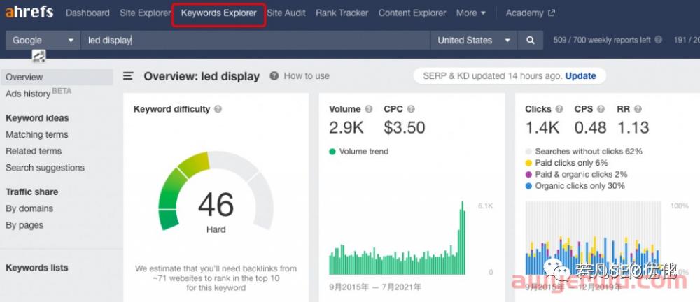The height and width of the screenshot is (302, 700).
Task: Click the blue Organic clicks only dot
Action: [x=529, y=186]
